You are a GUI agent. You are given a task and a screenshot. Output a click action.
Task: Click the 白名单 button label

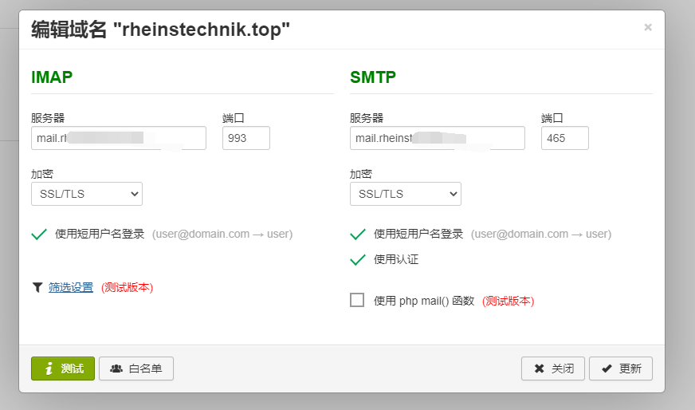pos(145,369)
